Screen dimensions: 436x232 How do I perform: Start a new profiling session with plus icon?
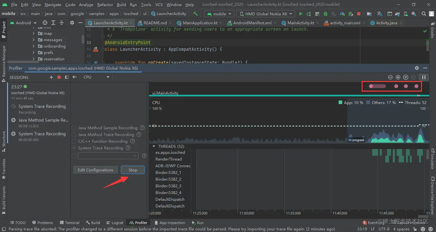[51, 77]
